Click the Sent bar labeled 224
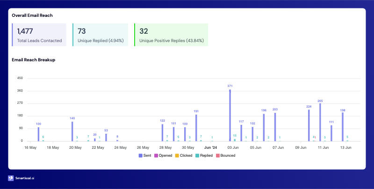 (x=309, y=125)
